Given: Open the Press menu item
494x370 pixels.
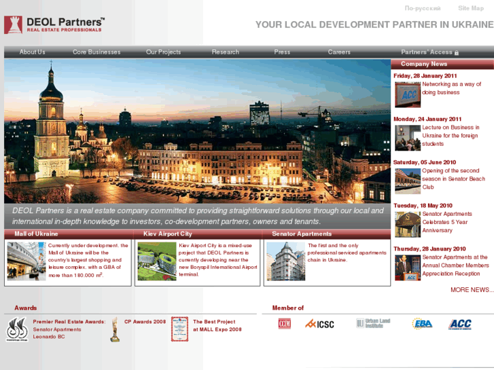Looking at the screenshot, I should tap(282, 52).
